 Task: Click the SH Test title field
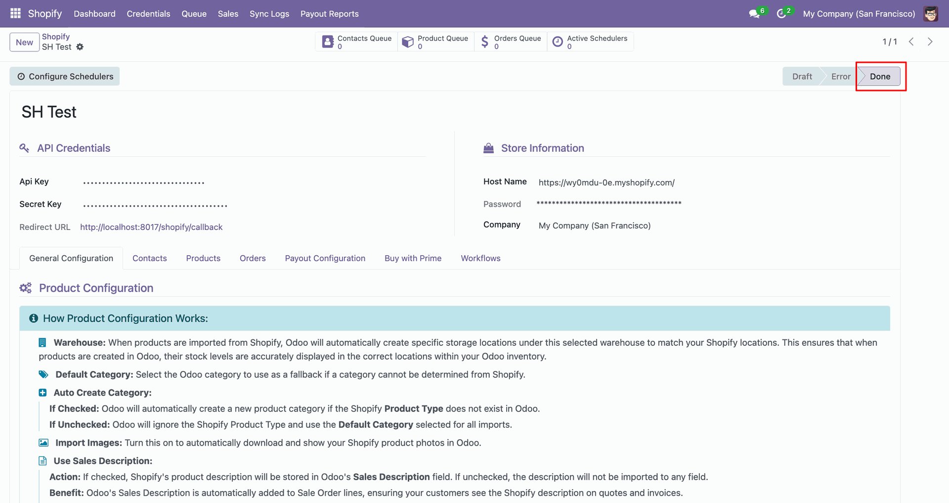(x=49, y=112)
